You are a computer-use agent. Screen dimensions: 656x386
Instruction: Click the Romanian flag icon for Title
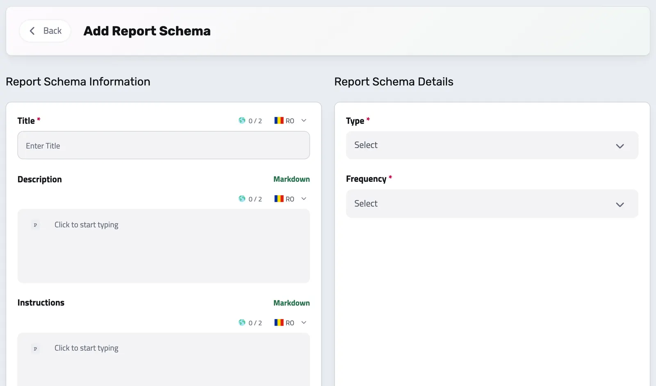pyautogui.click(x=279, y=121)
